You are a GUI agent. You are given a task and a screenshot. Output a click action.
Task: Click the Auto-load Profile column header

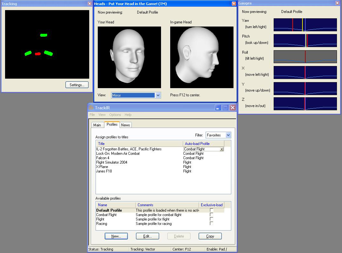click(203, 144)
